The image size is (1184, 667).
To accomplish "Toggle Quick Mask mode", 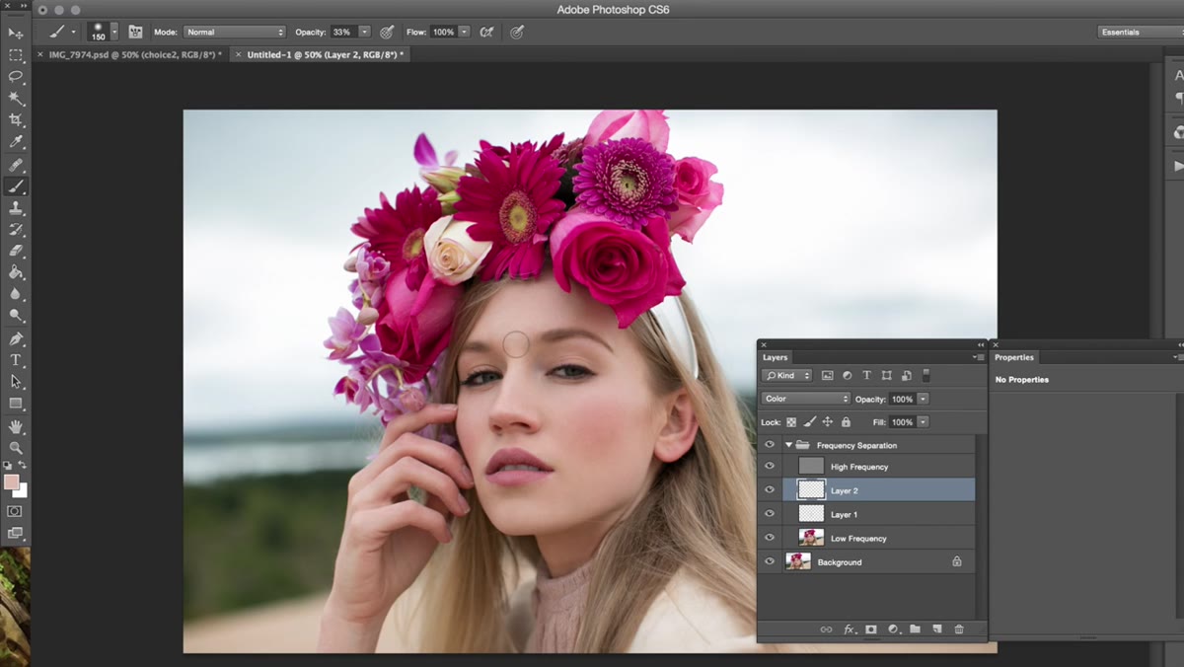I will pos(15,511).
